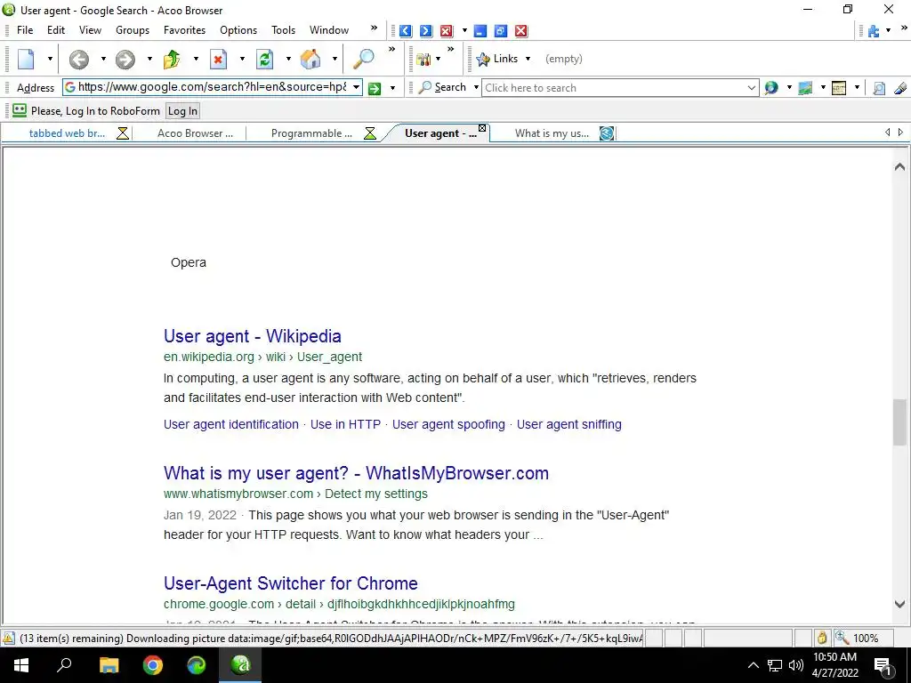Click the news search icon right of search box
Viewport: 911px width, 683px height.
coord(839,88)
